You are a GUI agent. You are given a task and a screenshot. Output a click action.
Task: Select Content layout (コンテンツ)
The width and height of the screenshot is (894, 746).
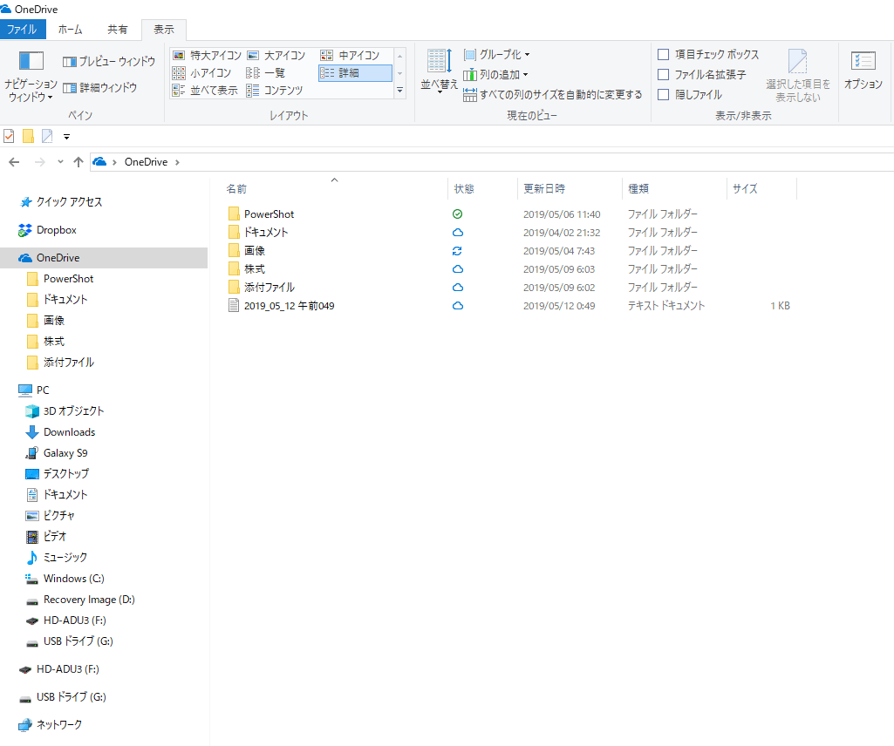(275, 90)
